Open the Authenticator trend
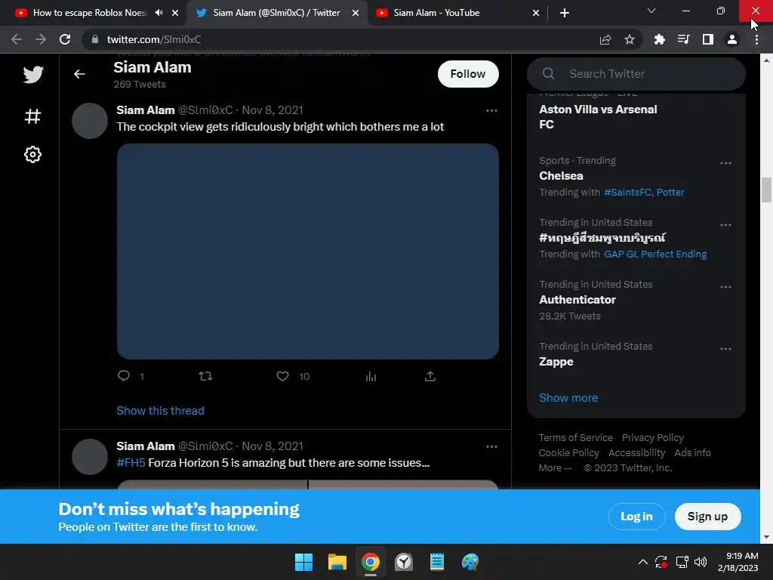773x580 pixels. point(577,299)
